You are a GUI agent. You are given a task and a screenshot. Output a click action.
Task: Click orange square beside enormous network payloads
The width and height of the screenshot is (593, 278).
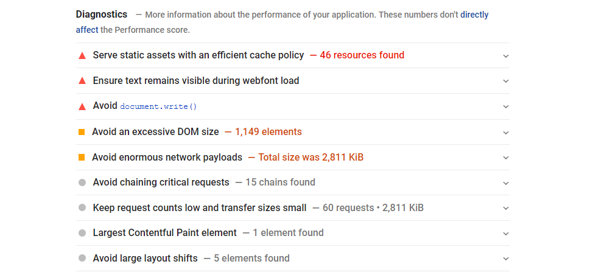82,158
